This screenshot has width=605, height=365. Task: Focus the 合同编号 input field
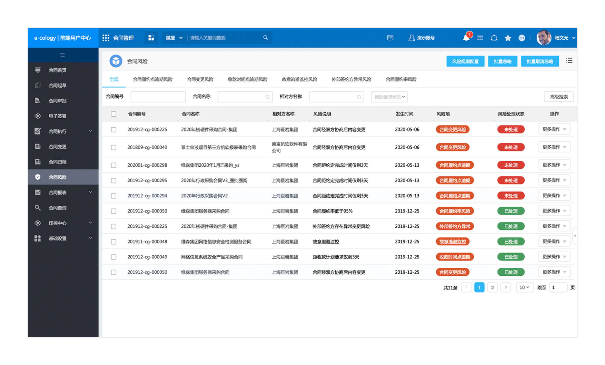tap(158, 97)
